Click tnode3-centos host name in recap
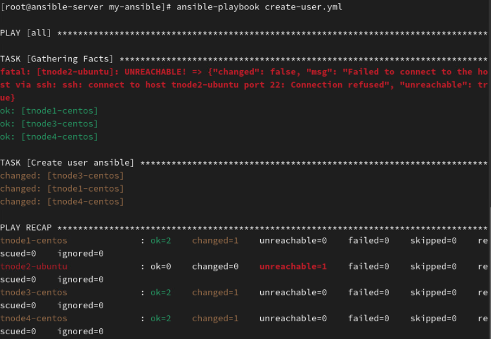Image resolution: width=491 pixels, height=339 pixels. pos(34,292)
